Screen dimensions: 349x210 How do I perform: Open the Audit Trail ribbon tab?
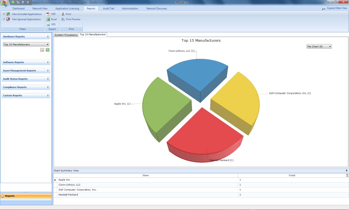tap(108, 8)
